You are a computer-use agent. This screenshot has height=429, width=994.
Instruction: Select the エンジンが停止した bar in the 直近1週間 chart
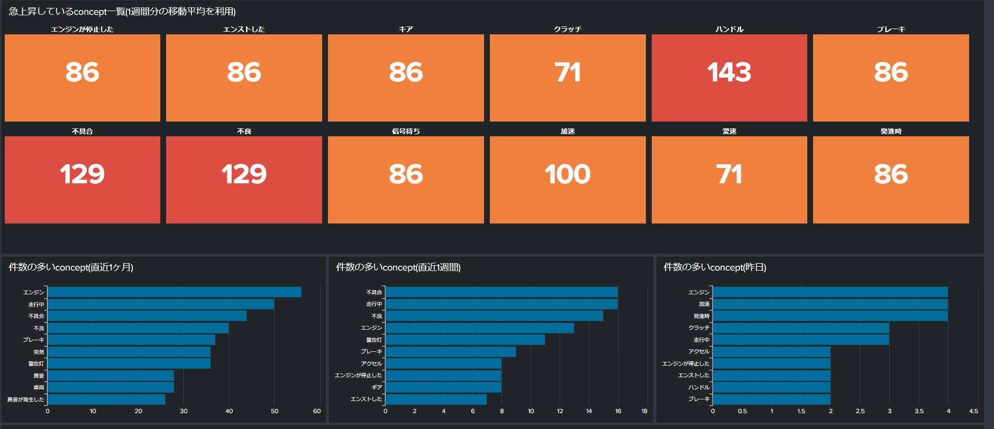(x=443, y=376)
